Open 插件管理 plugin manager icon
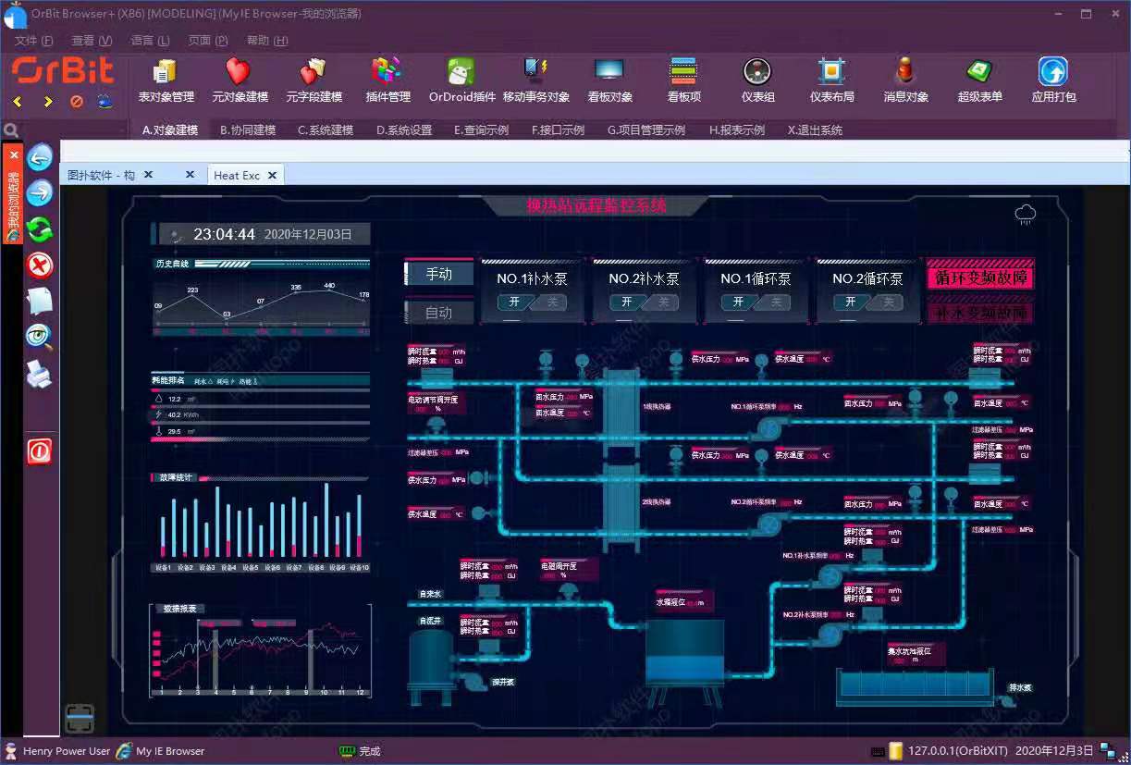The width and height of the screenshot is (1131, 765). tap(387, 80)
